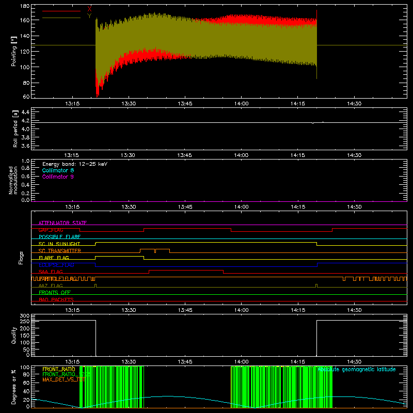
Task: Click the 14:15 time label under Roll period plot
Action: (x=298, y=155)
